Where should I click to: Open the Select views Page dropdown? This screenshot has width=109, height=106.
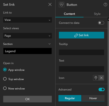[x=28, y=36]
